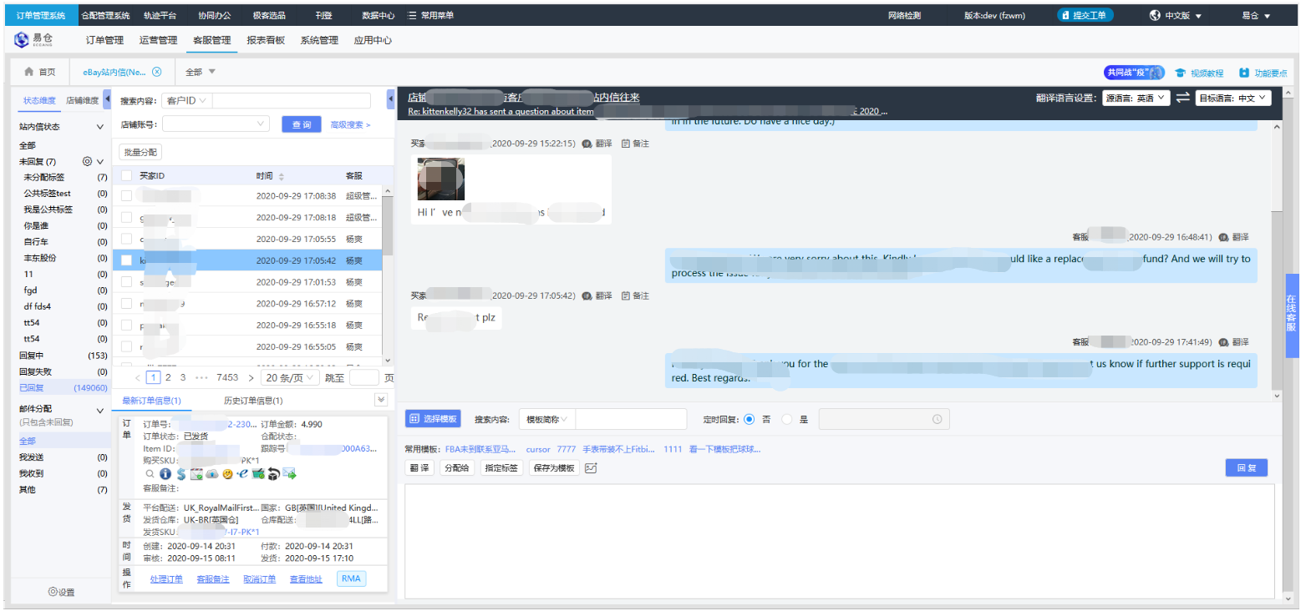Open the blue info icon in order details

(165, 474)
